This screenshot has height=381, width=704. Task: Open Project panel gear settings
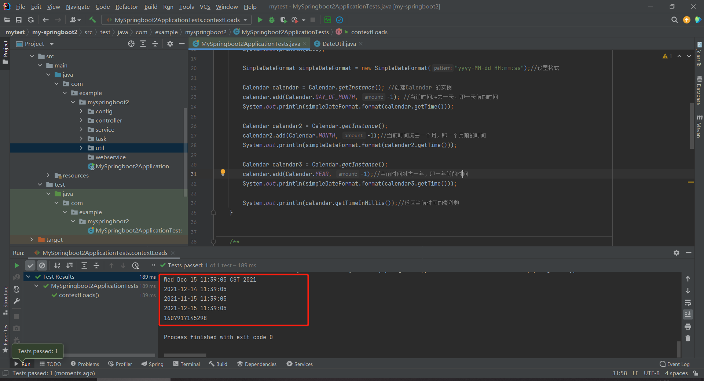pyautogui.click(x=170, y=44)
